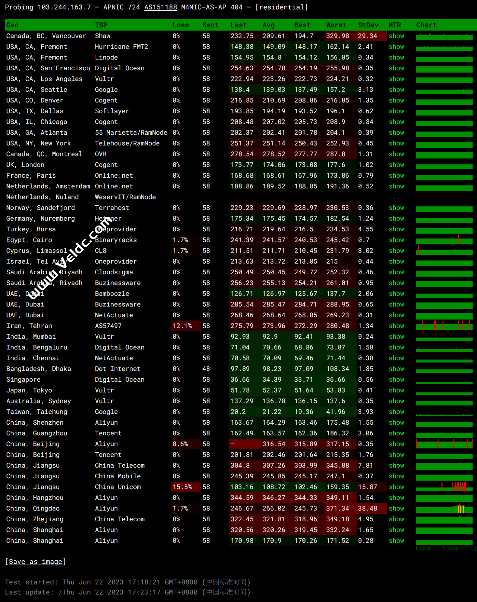
Task: Click the WeservIT/RamNode ISP text
Action: tap(125, 197)
